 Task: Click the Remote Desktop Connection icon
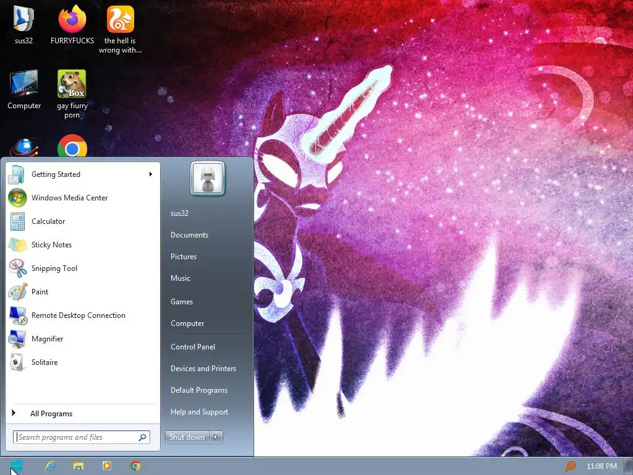click(x=18, y=315)
